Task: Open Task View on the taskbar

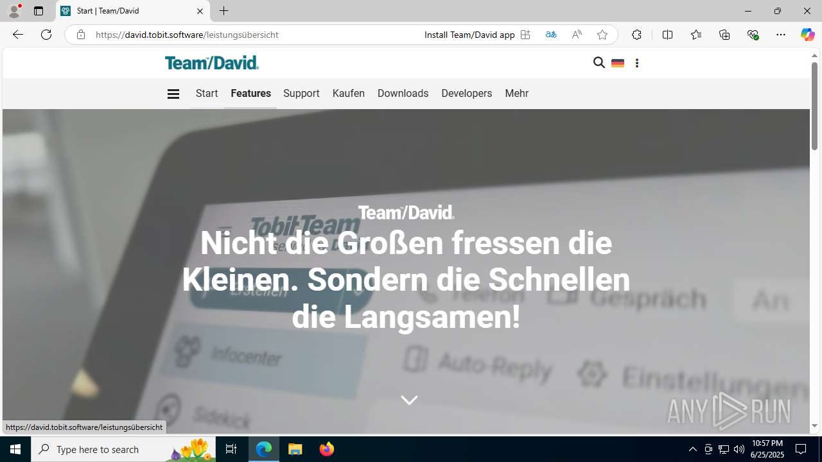Action: (231, 449)
